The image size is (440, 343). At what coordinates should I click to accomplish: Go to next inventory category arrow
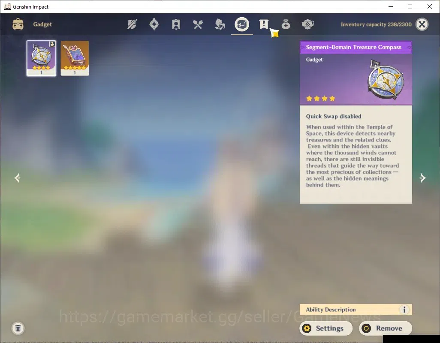[422, 178]
